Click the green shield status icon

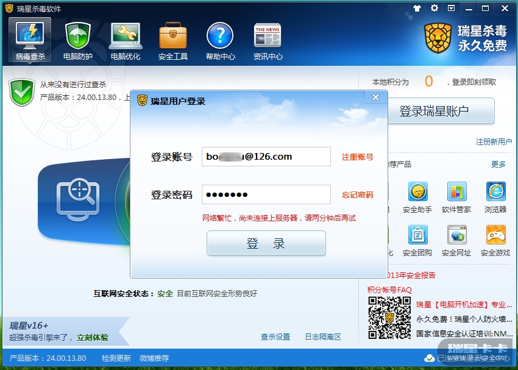(22, 92)
